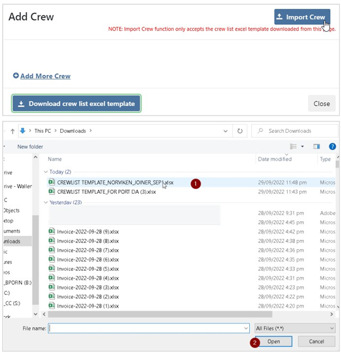Select Invoice-2022-09-28 (1).xlsx file
The image size is (341, 354).
(88, 306)
